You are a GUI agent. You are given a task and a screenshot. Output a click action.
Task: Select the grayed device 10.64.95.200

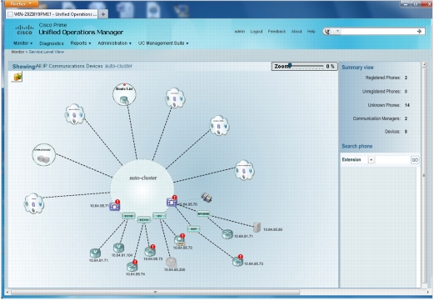coord(171,263)
